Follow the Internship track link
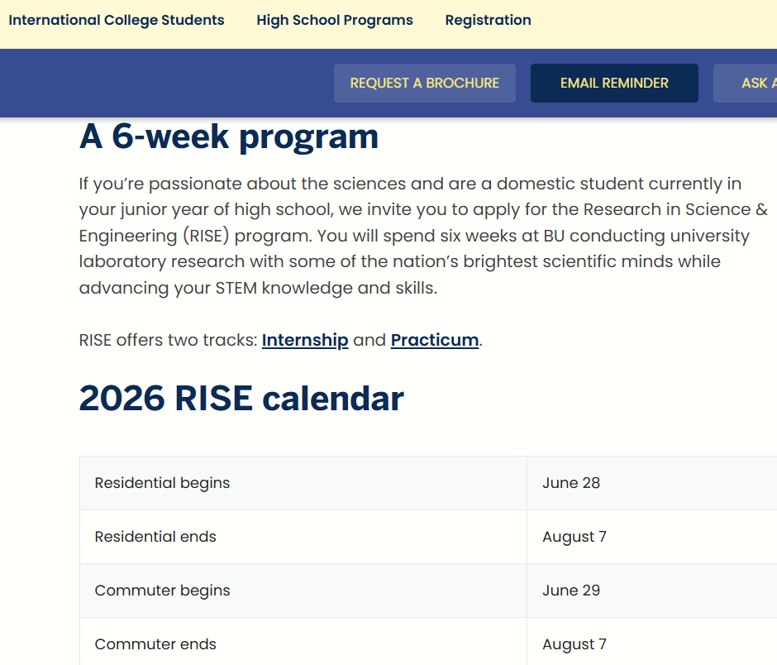 point(305,340)
